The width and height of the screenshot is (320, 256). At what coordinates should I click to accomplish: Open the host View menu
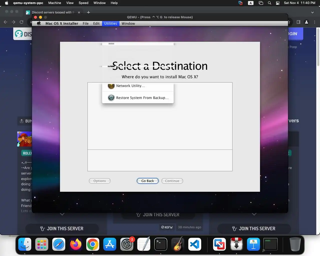pos(70,3)
